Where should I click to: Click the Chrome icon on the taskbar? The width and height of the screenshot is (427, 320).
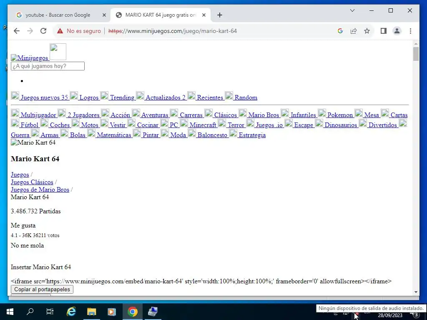(x=132, y=312)
